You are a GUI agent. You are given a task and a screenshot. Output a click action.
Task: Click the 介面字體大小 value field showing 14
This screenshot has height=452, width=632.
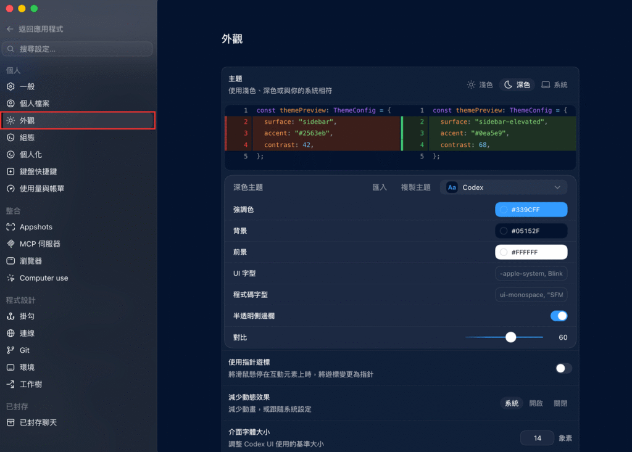[537, 438]
